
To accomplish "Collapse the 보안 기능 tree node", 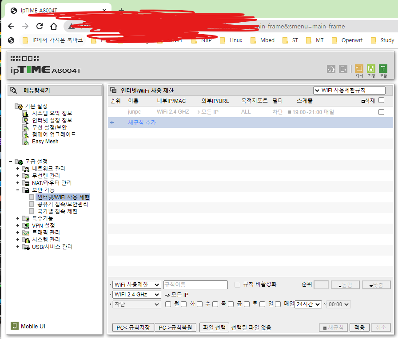I will click(x=18, y=190).
